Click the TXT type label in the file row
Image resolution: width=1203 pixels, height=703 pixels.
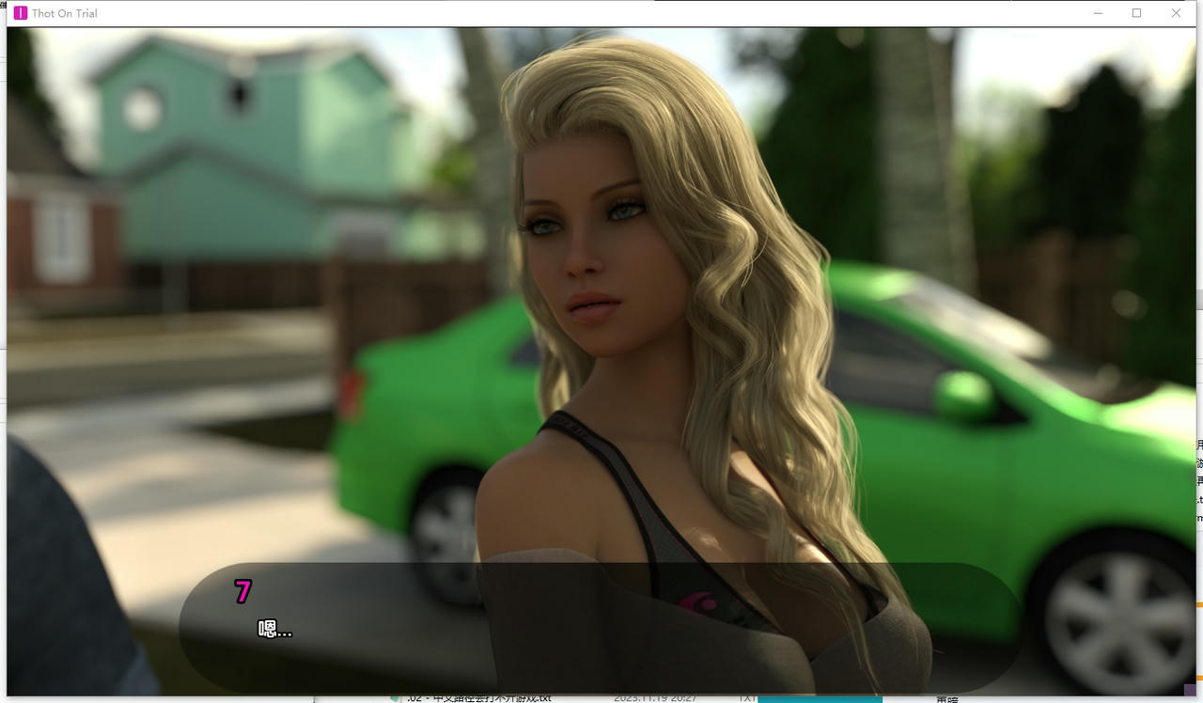pyautogui.click(x=746, y=697)
